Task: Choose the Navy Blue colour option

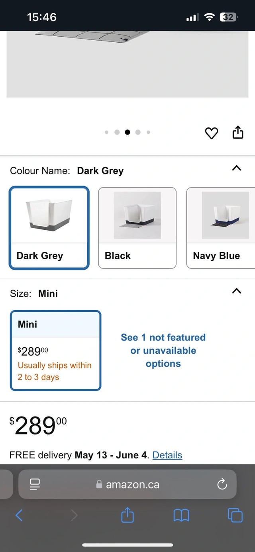Action: [221, 228]
